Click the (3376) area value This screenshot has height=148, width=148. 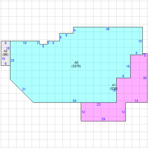pos(76,66)
